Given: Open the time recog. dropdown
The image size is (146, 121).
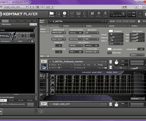Looking at the screenshot, I should pyautogui.click(x=76, y=39).
